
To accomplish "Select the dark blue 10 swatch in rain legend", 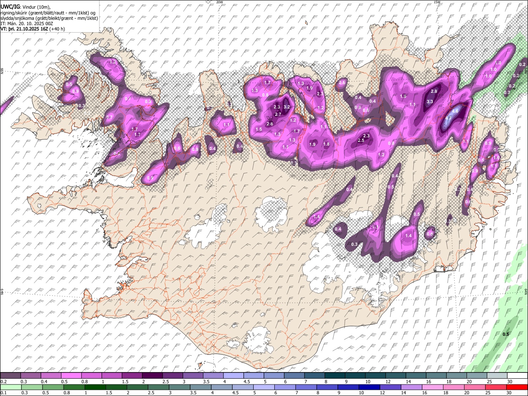I will pos(369,387).
